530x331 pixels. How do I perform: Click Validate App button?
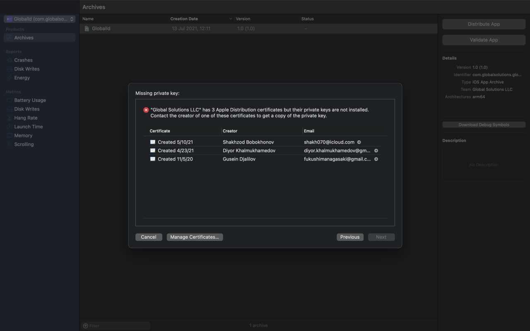pos(484,40)
